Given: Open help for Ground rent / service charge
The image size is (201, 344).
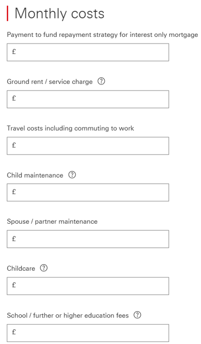Looking at the screenshot, I should [101, 81].
